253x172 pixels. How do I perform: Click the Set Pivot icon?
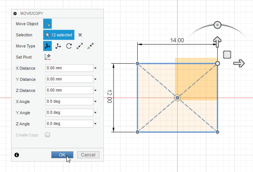[47, 57]
